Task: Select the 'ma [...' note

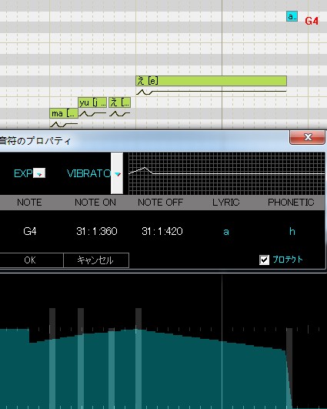Action: pos(64,113)
